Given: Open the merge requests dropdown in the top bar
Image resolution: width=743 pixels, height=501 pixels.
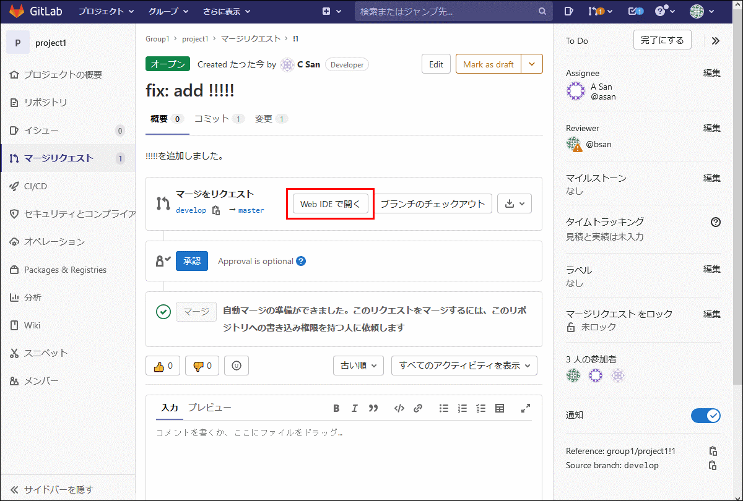Looking at the screenshot, I should point(600,11).
